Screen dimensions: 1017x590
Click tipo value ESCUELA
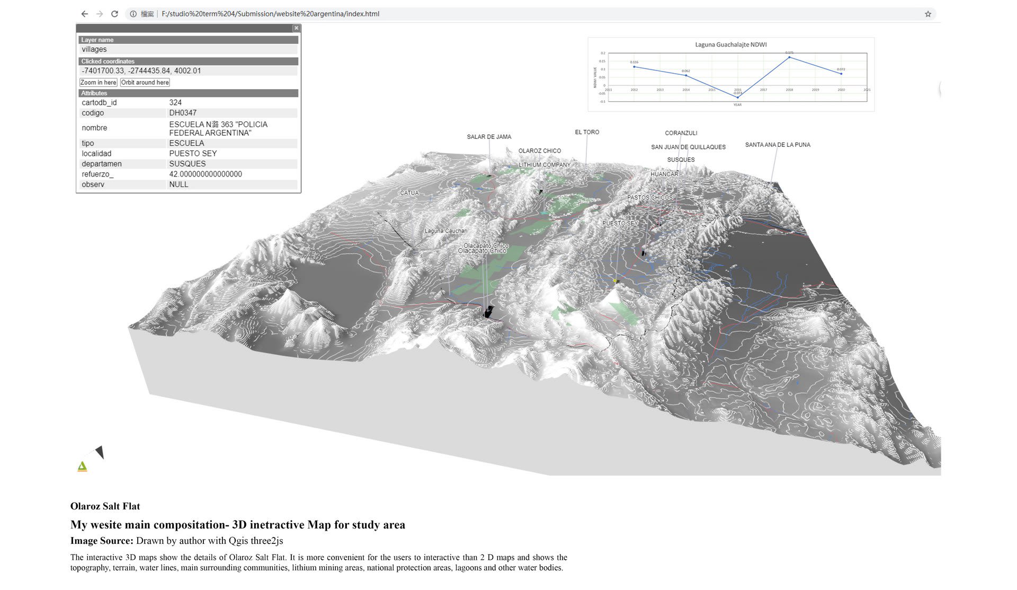coord(186,143)
